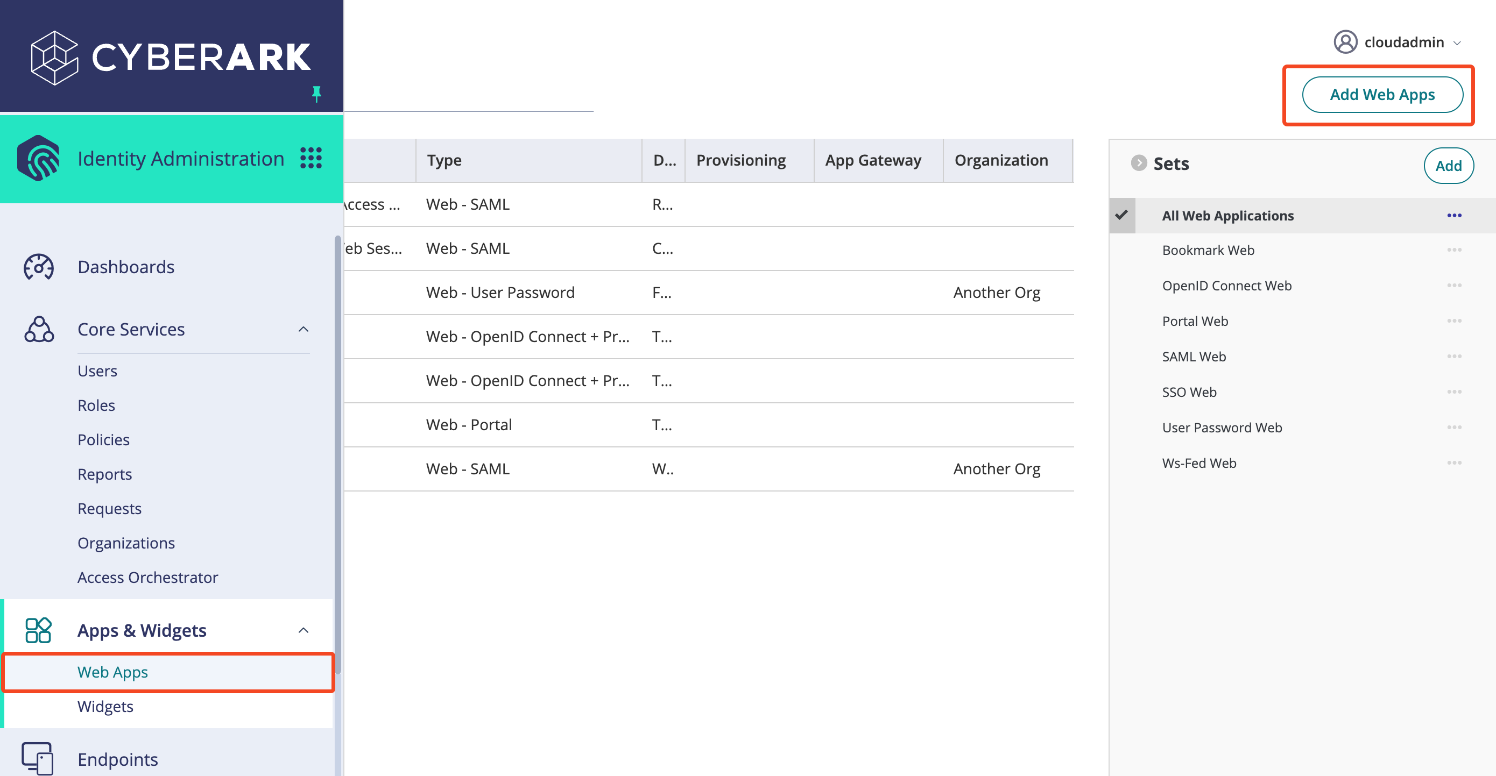Click the Endpoints devices icon

pyautogui.click(x=37, y=758)
